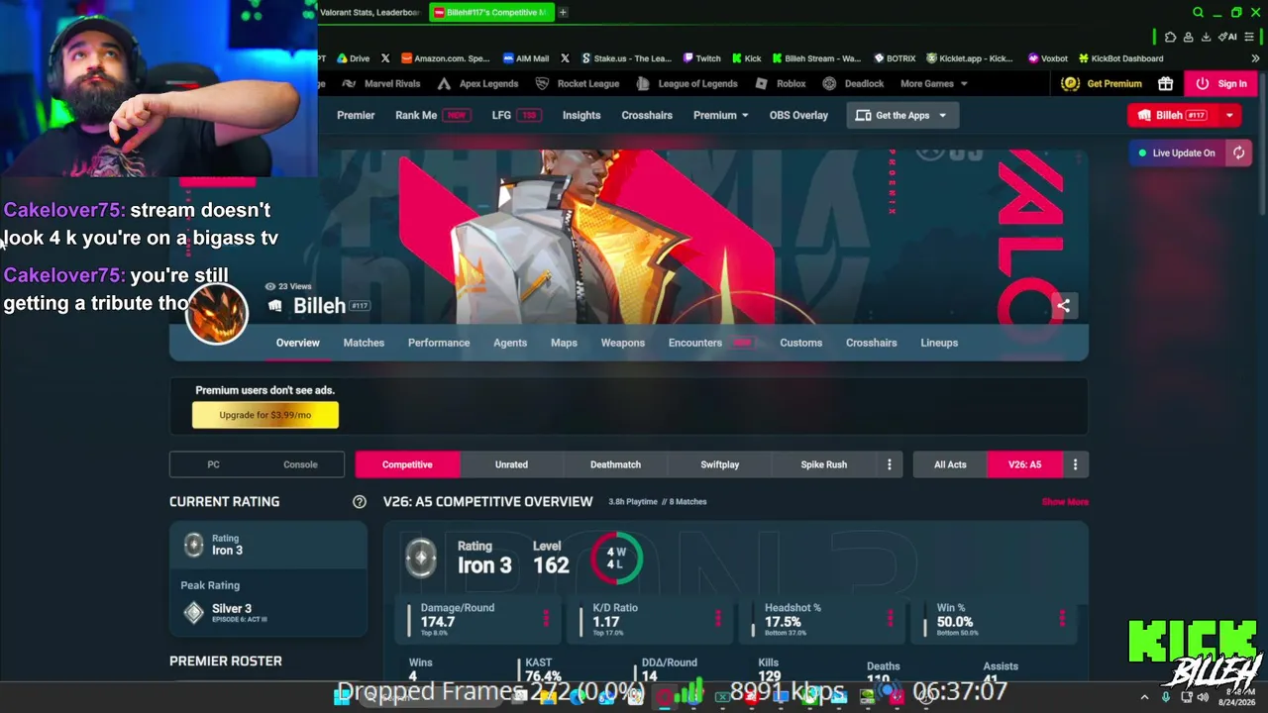Open the Agents profile tab
This screenshot has width=1268, height=713.
[510, 343]
